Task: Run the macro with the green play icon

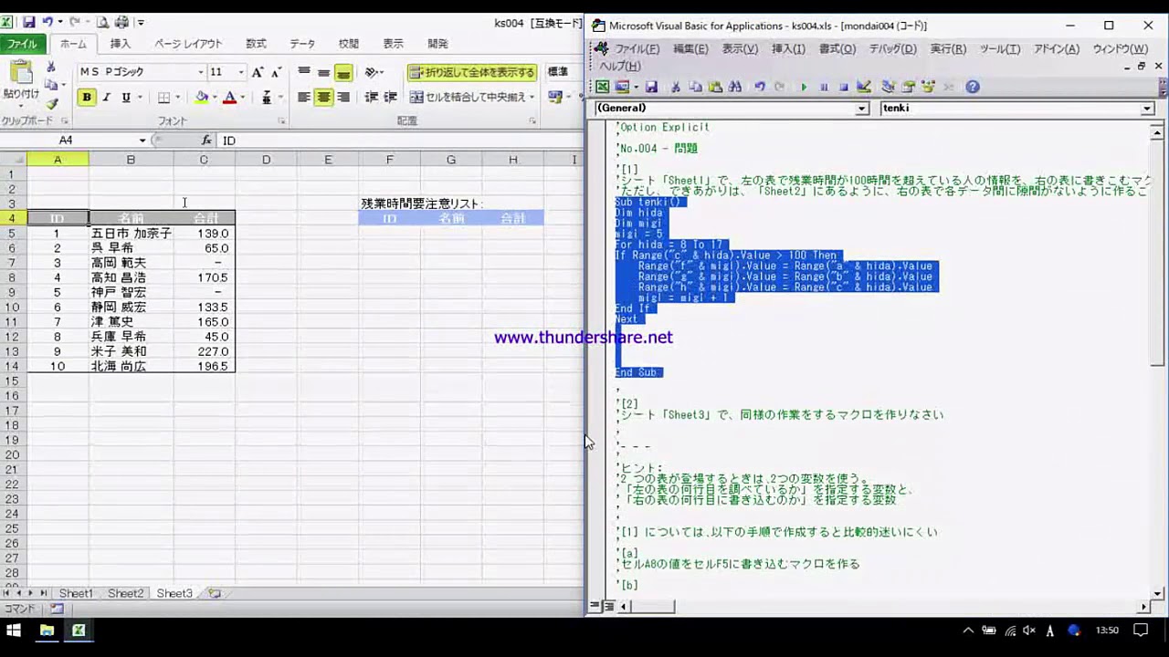Action: [804, 87]
